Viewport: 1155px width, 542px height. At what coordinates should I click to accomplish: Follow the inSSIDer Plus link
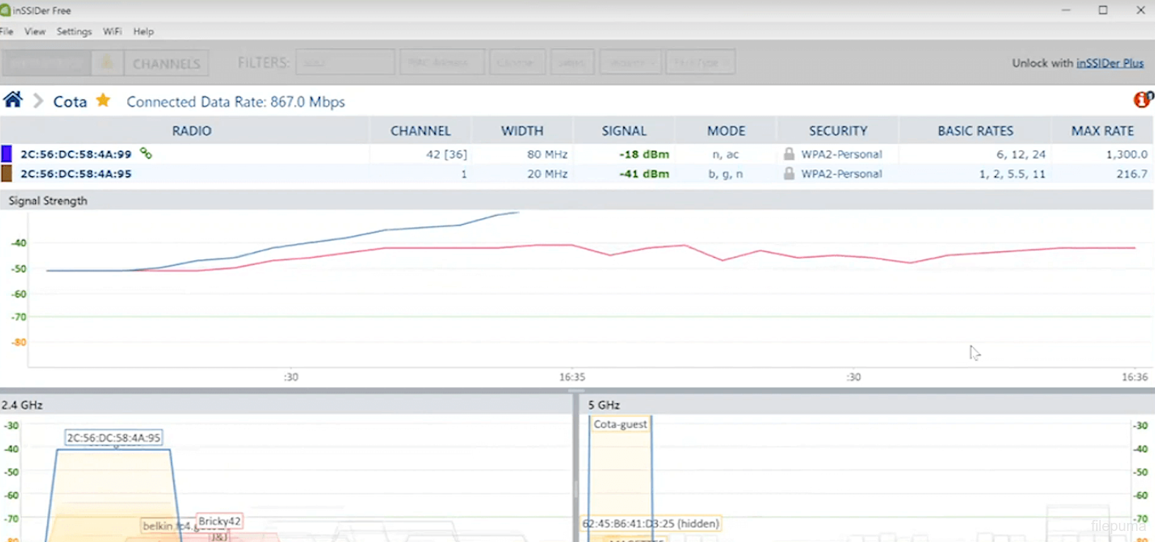pyautogui.click(x=1109, y=63)
